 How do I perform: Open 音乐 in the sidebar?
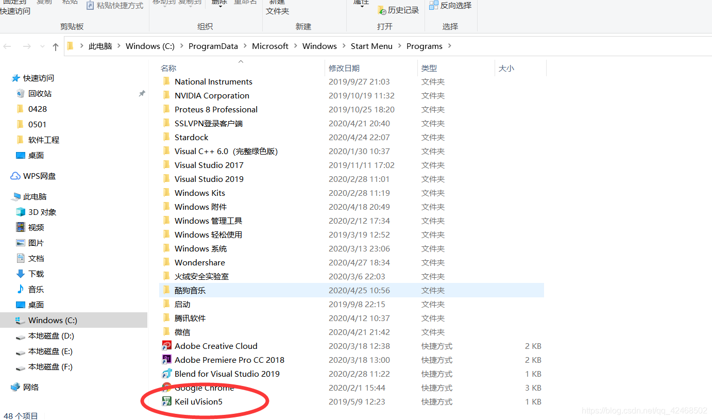click(x=30, y=289)
